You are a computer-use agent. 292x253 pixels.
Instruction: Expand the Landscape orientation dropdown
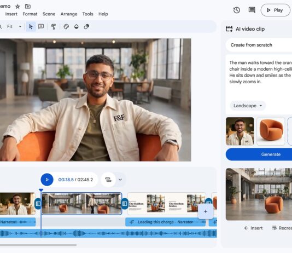(248, 106)
